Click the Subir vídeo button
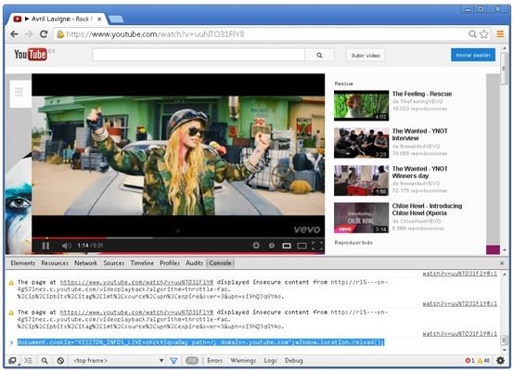 pos(366,55)
